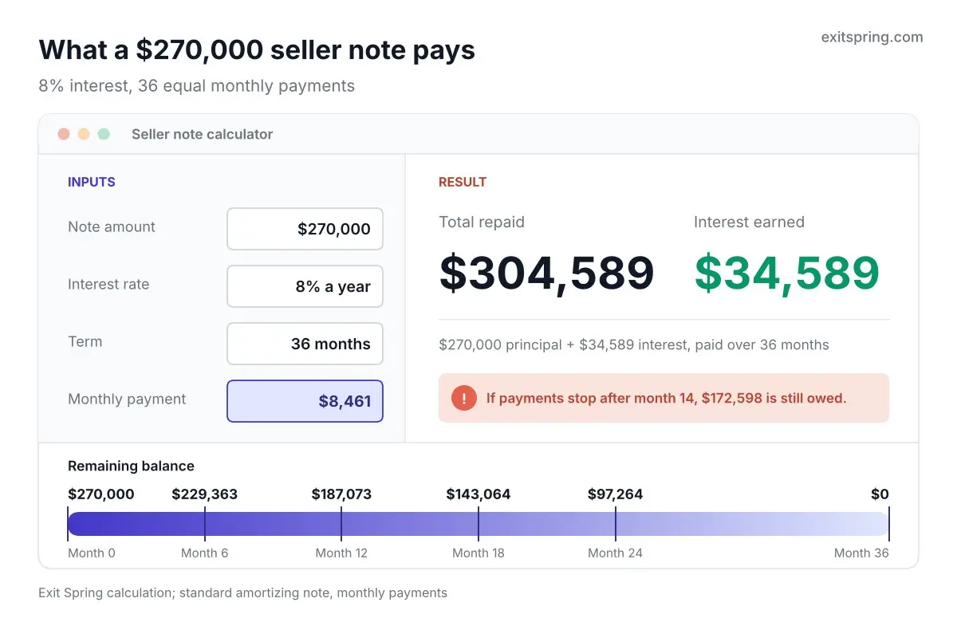Viewport: 957px width, 622px height.
Task: Click the main headline about $270,000 seller note
Action: pyautogui.click(x=257, y=50)
